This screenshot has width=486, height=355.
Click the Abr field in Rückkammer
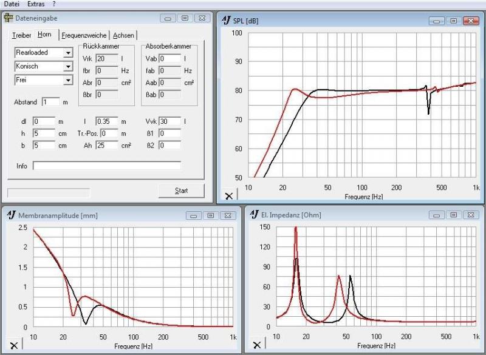107,83
